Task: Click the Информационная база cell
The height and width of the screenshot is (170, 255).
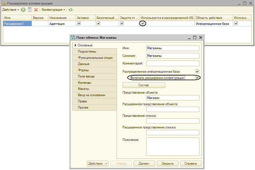Action: 213,24
